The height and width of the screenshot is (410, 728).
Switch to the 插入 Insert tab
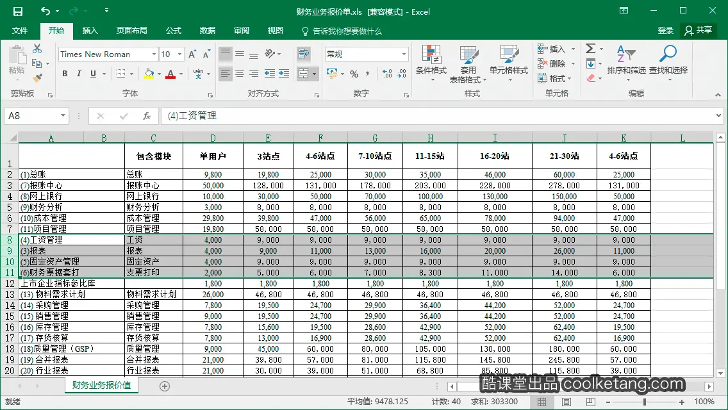90,31
